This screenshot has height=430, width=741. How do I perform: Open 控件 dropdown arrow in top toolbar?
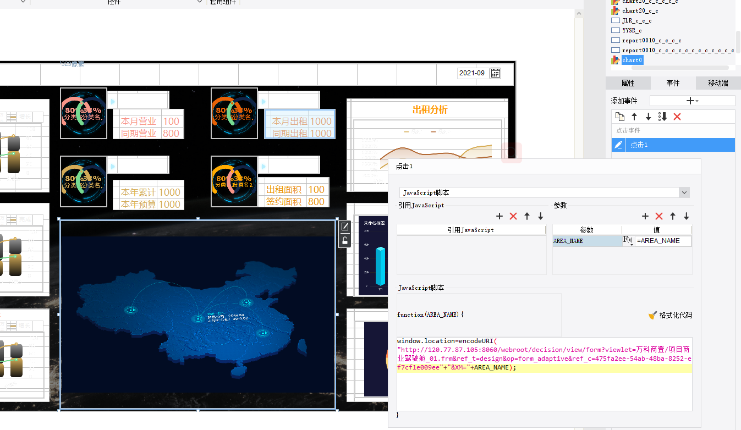[200, 2]
